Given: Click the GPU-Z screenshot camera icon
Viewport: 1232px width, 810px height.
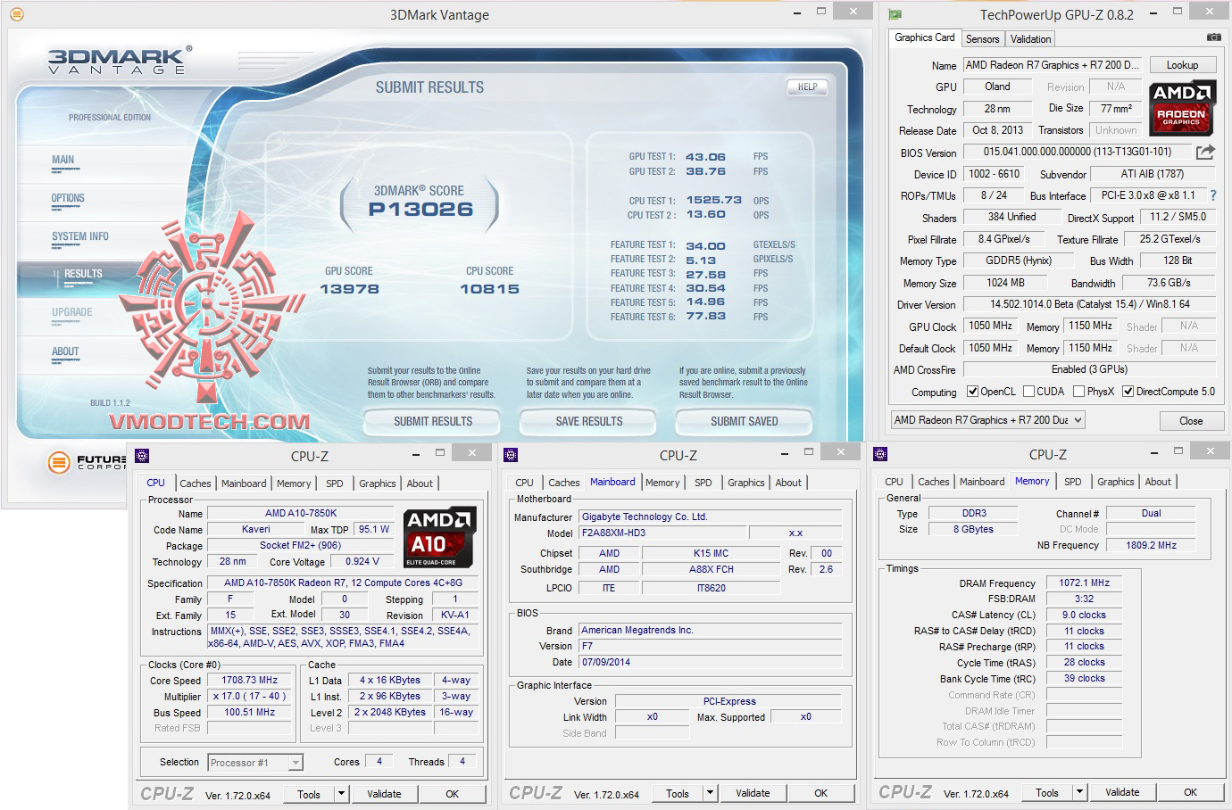Looking at the screenshot, I should tap(1213, 37).
